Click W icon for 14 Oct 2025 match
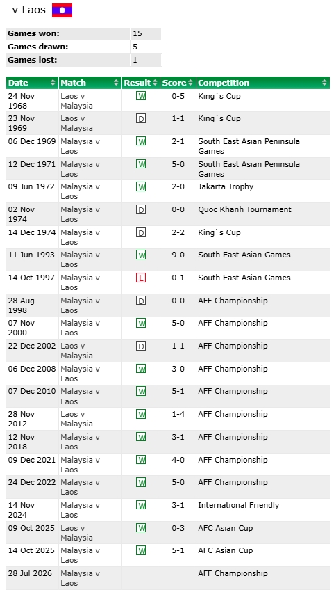The image size is (336, 599). [x=141, y=550]
